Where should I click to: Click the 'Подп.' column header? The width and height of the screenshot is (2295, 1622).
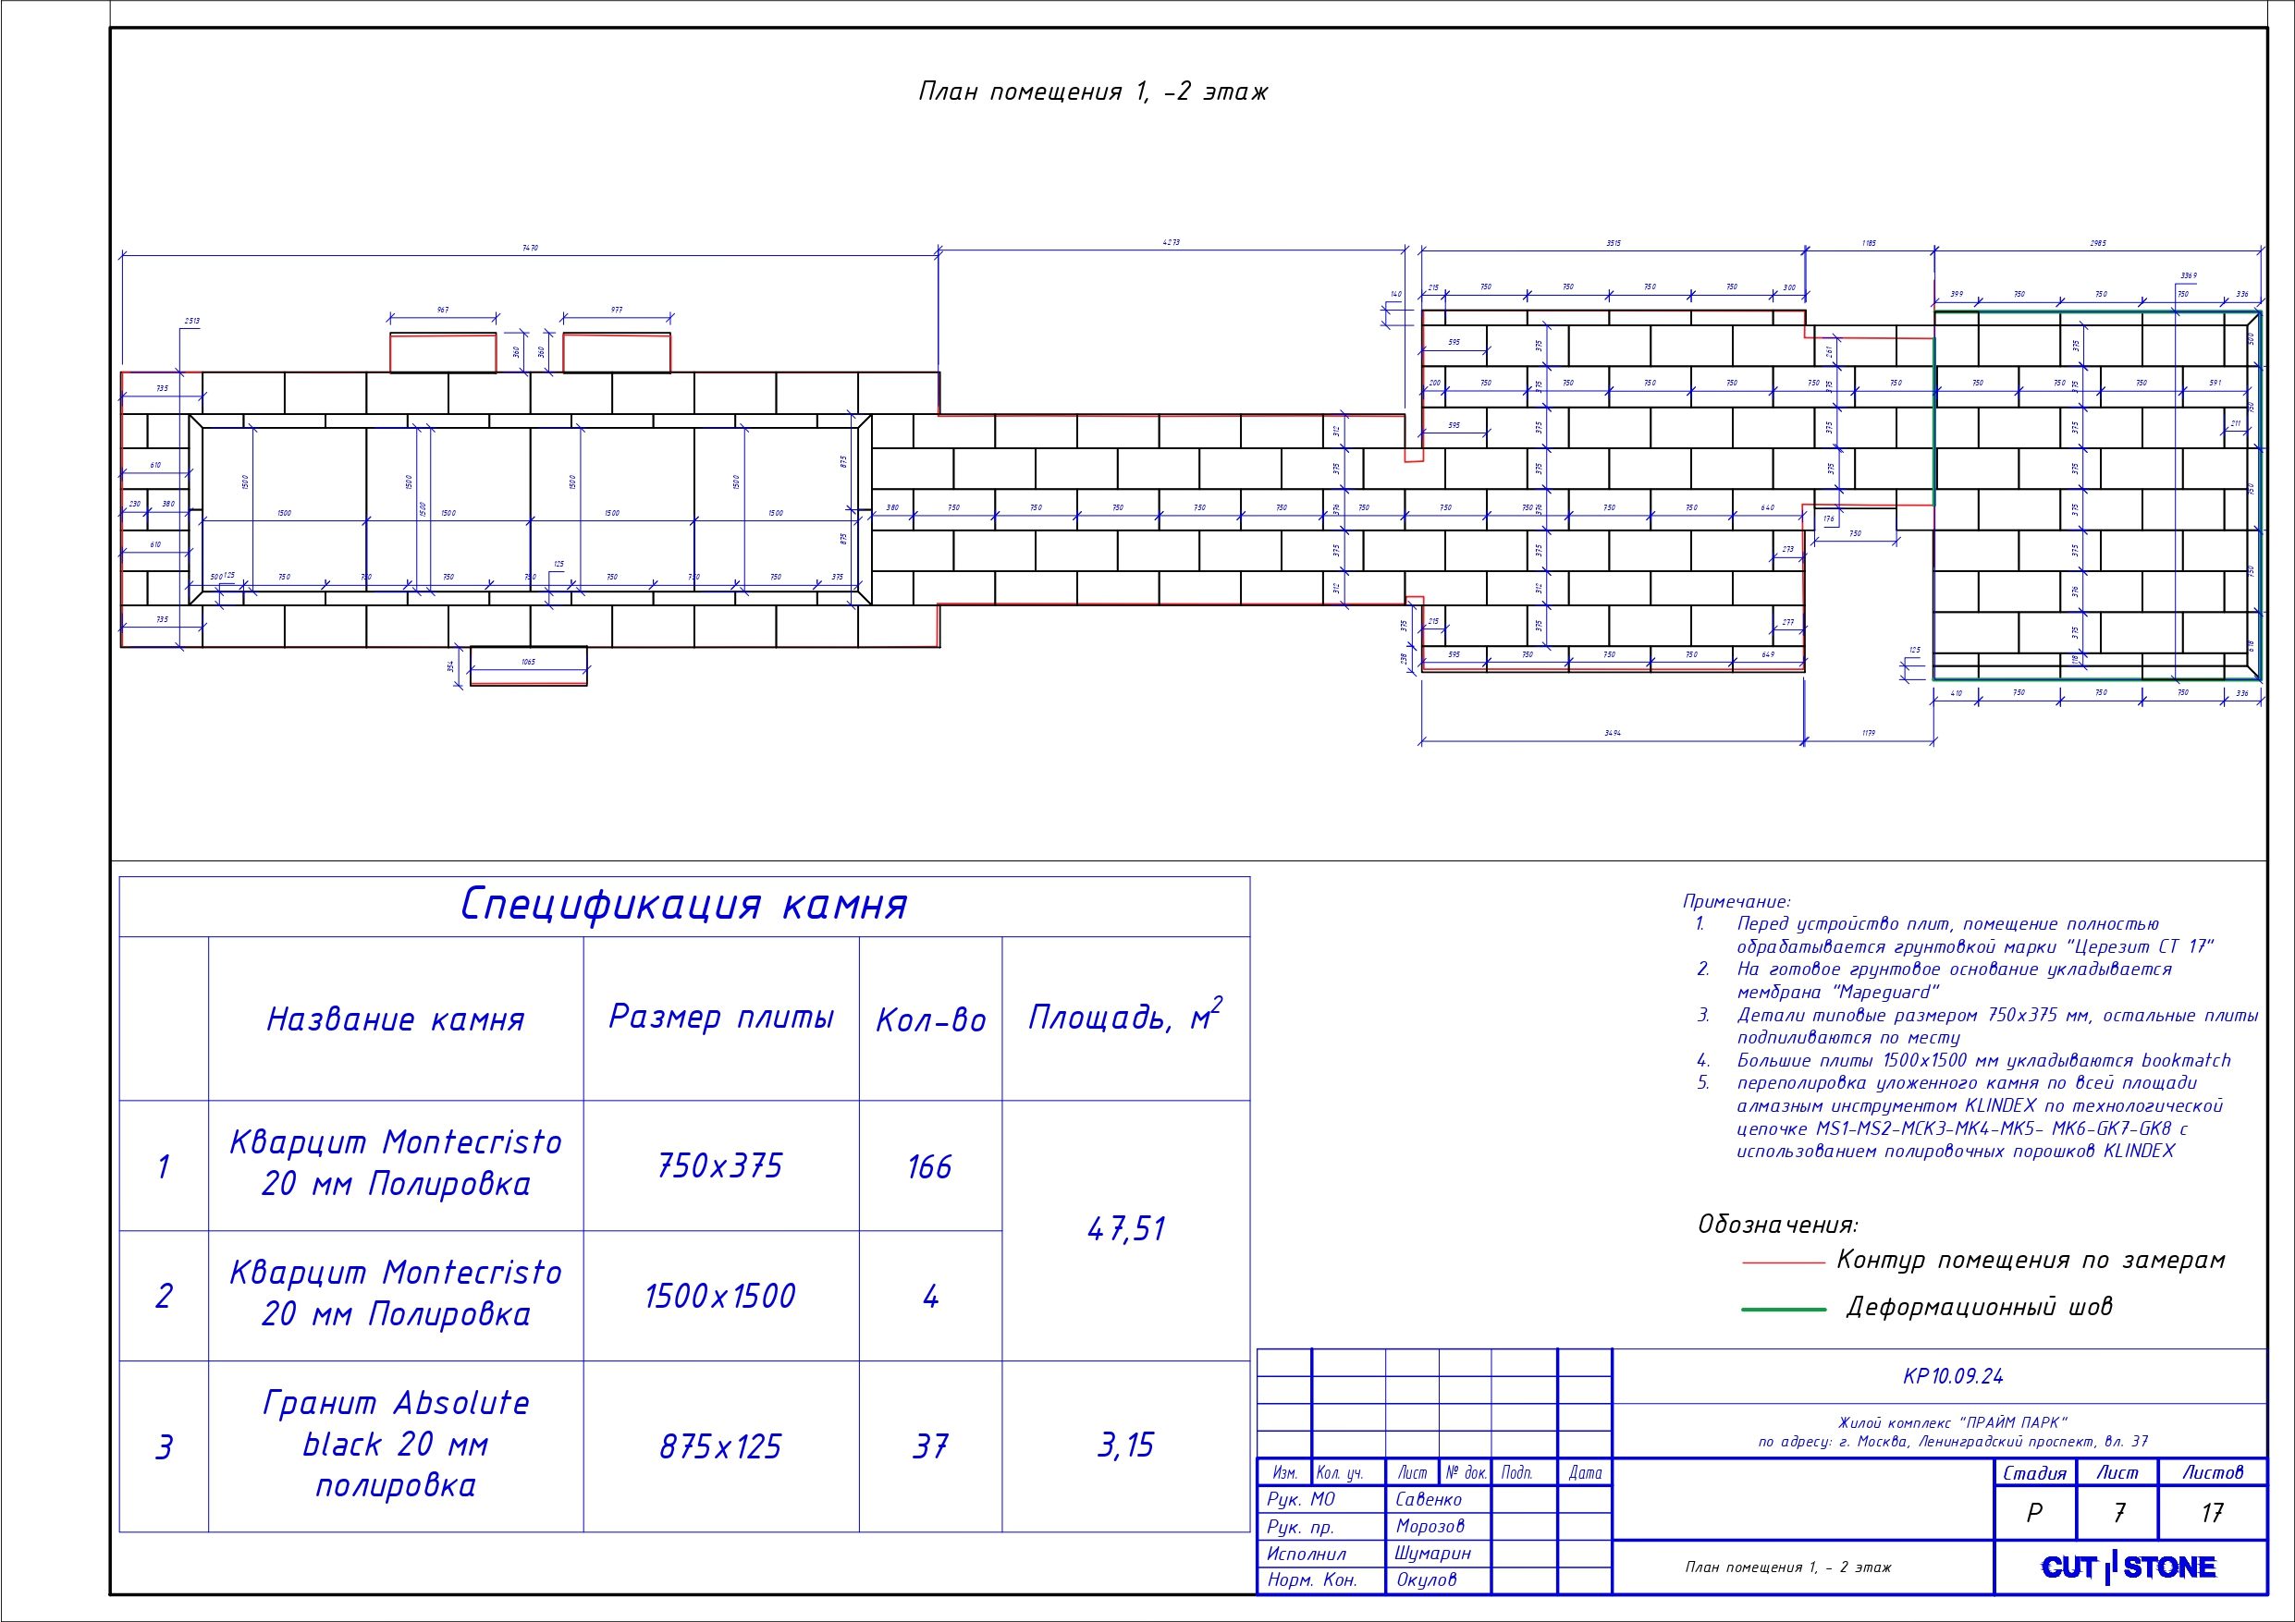[1517, 1473]
